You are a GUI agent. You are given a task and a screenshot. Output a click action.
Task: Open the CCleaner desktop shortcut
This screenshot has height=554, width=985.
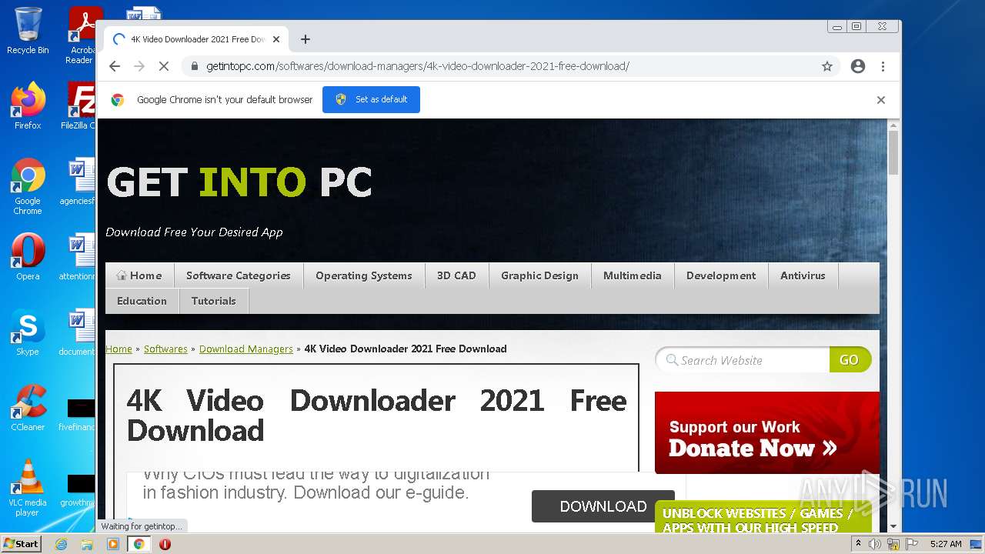[28, 408]
